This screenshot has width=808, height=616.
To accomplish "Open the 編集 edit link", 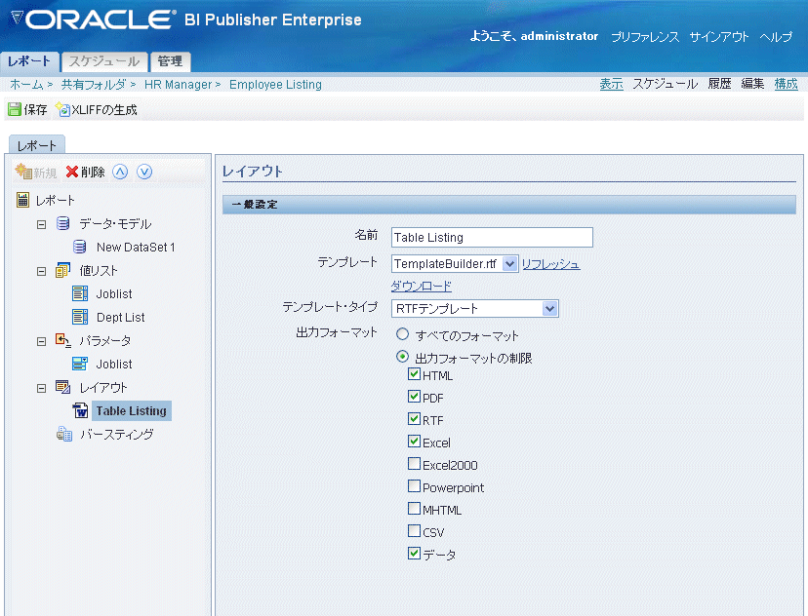I will 752,84.
